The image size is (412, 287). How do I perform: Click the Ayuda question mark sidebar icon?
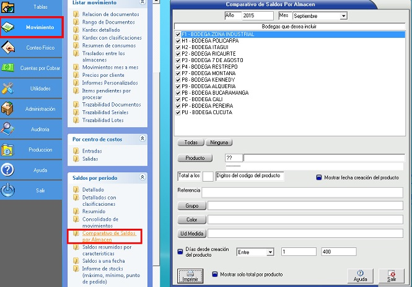(x=8, y=170)
